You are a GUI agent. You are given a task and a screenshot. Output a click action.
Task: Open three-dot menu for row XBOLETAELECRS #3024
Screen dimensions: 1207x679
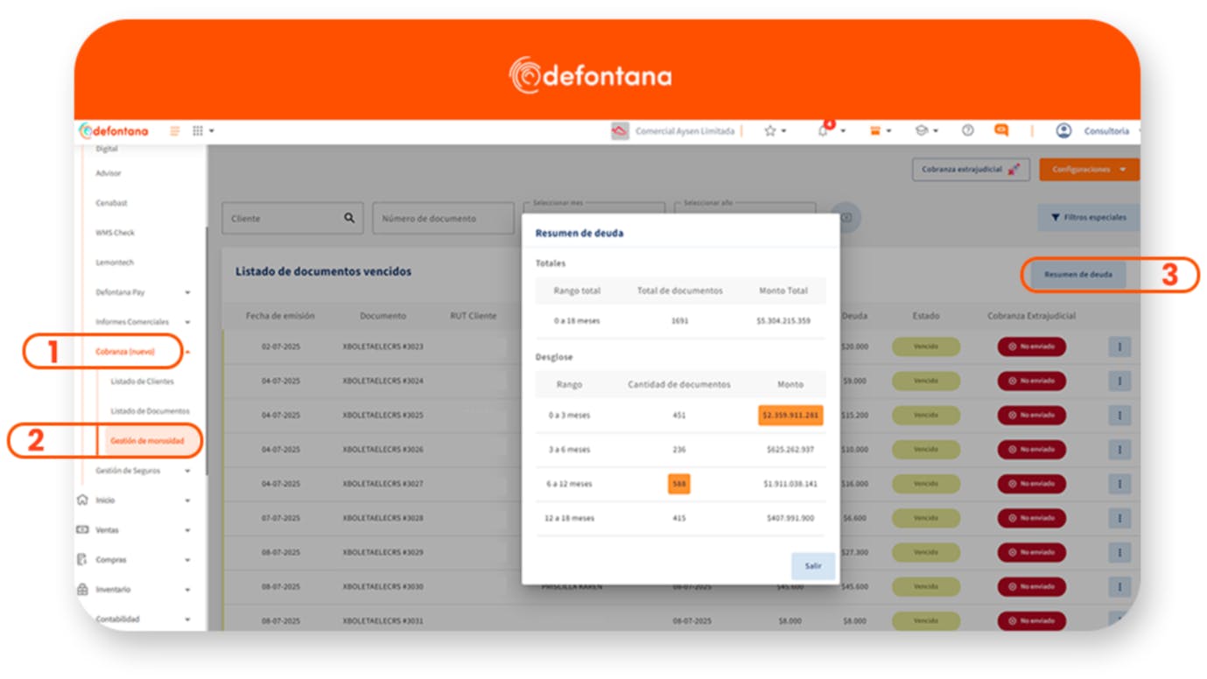1119,381
